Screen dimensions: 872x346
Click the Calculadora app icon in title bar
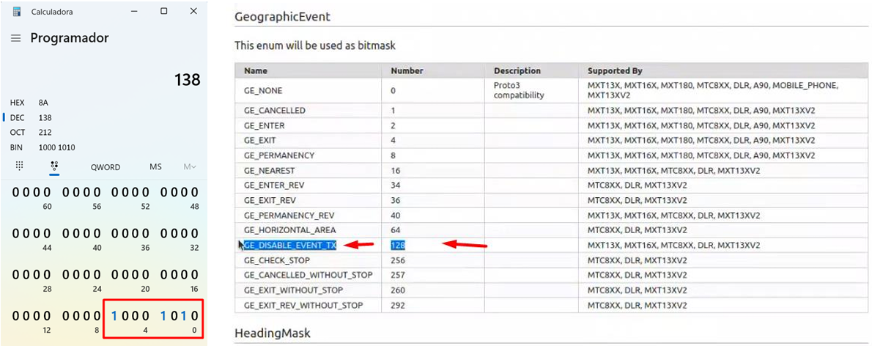(16, 12)
